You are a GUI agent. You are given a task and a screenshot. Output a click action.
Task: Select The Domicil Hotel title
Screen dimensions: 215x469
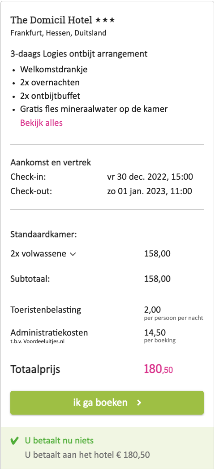pos(52,20)
